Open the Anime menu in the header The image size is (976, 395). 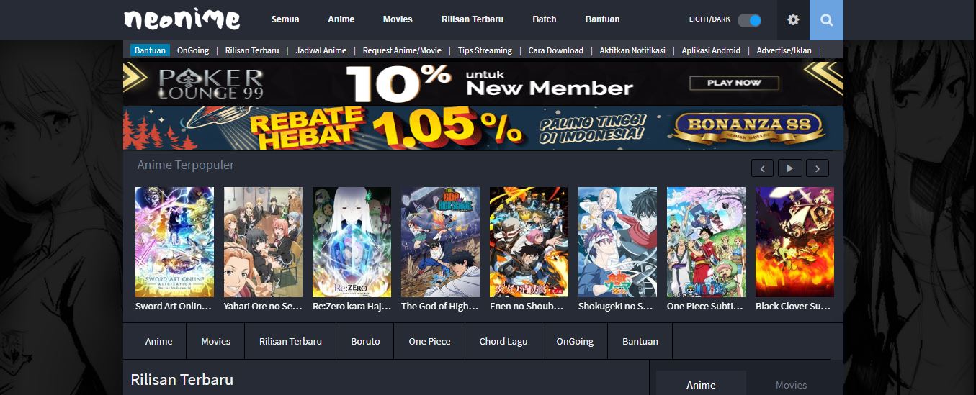click(341, 19)
